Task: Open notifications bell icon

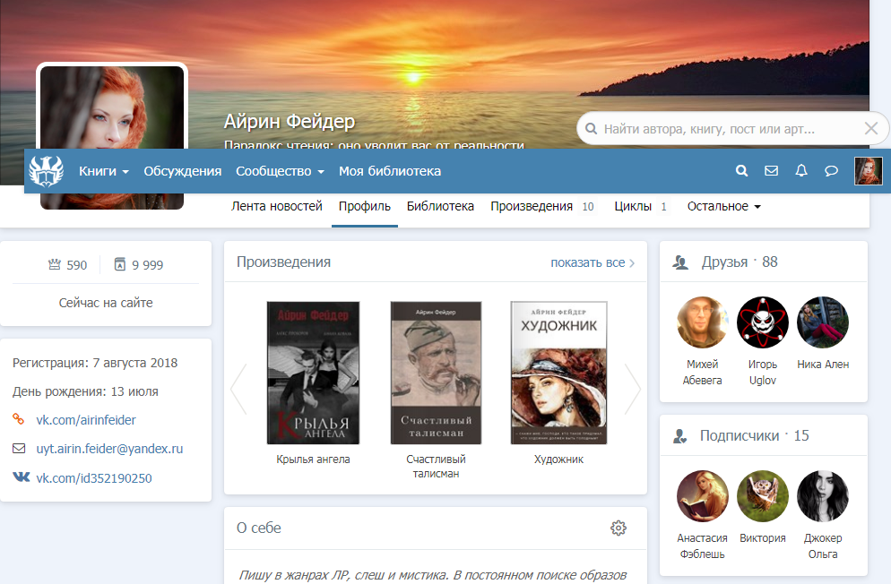Action: (801, 171)
